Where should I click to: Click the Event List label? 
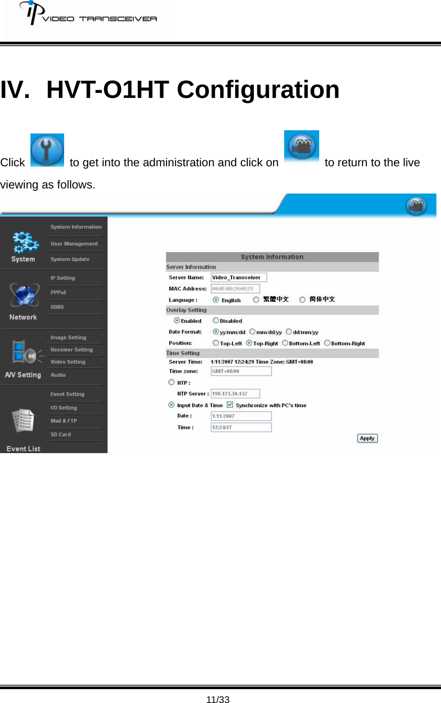pyautogui.click(x=24, y=448)
